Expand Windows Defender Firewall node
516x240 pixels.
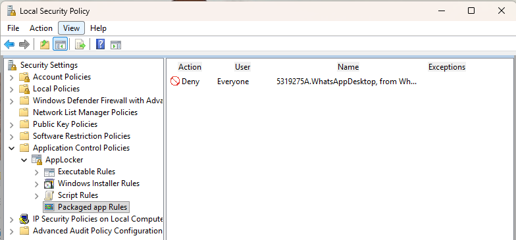[12, 101]
